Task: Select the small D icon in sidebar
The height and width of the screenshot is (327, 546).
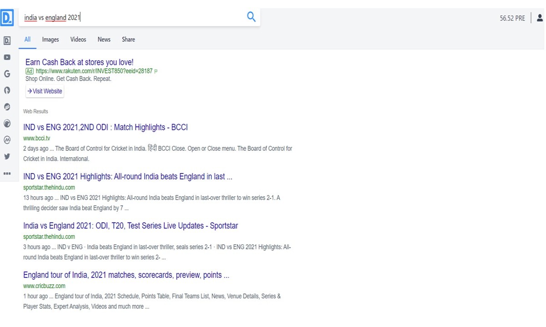Action: pyautogui.click(x=7, y=41)
